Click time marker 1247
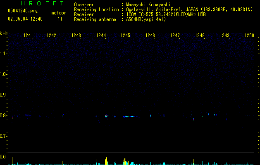 [175, 35]
